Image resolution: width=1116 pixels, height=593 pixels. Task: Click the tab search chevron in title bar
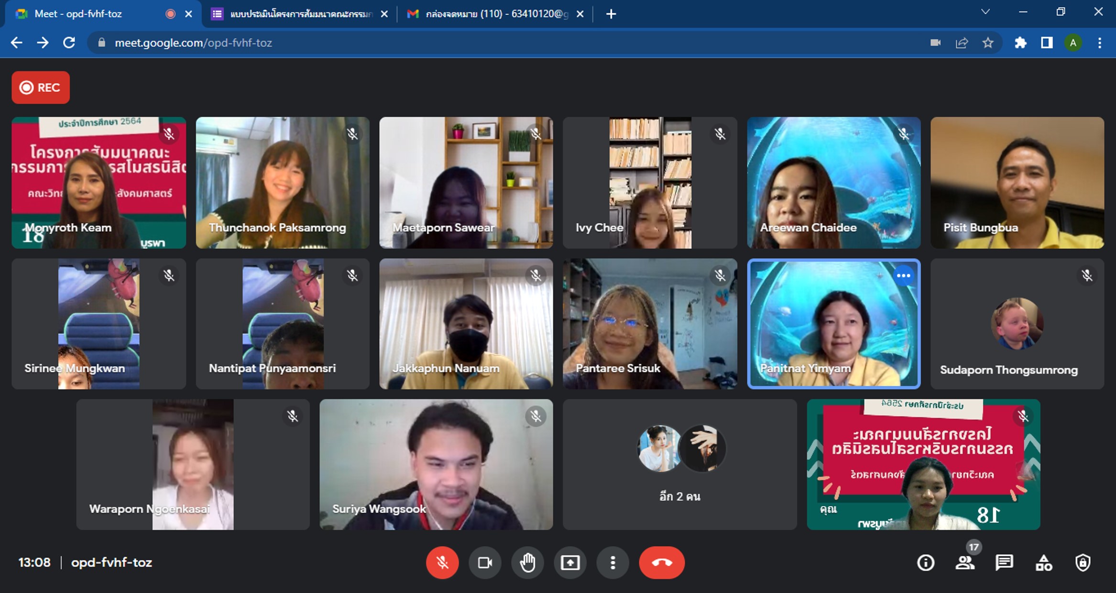985,12
